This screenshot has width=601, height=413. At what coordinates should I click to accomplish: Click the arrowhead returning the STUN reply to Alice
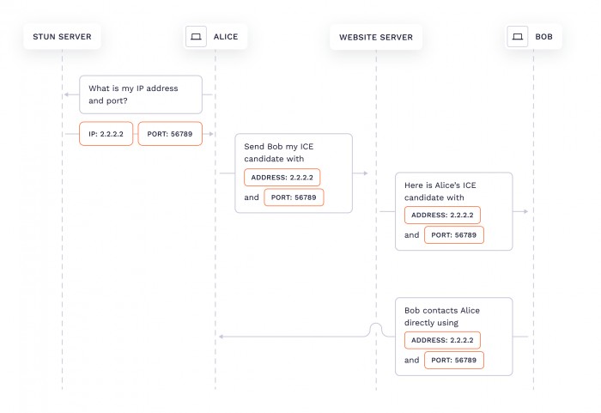(x=209, y=134)
